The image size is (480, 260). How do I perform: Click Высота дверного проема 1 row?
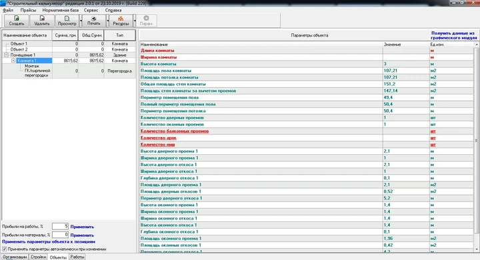coord(307,152)
